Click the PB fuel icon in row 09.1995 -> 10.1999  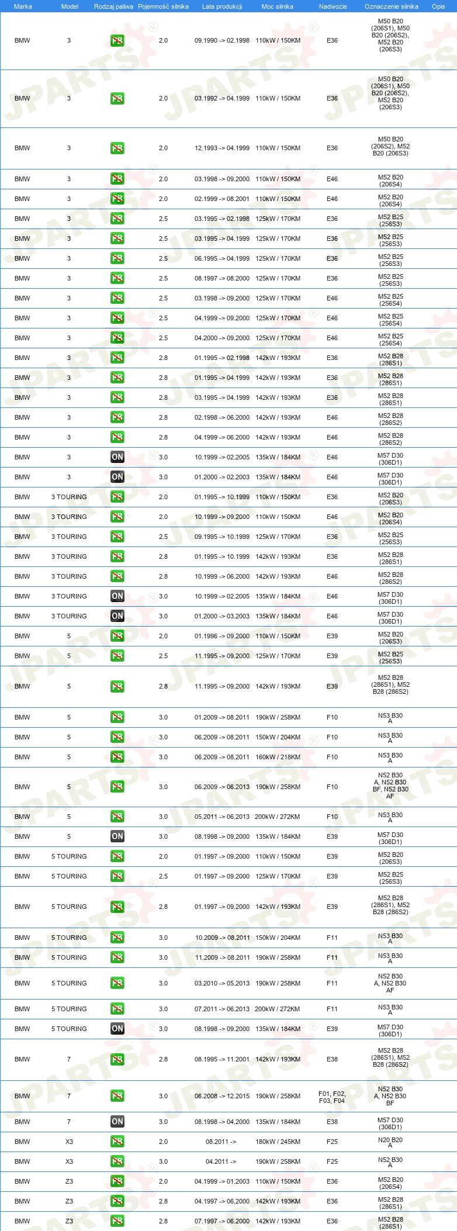tap(117, 537)
